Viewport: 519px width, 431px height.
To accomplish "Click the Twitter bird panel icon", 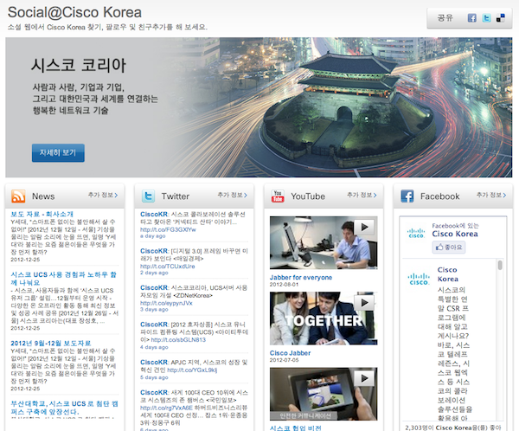I will 148,196.
